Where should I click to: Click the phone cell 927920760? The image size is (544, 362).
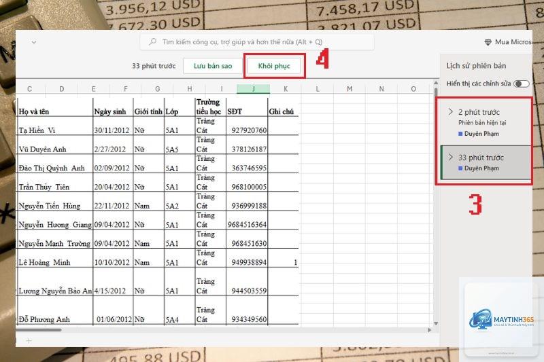click(247, 126)
